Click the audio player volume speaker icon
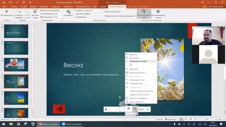The width and height of the screenshot is (226, 127). point(148,109)
